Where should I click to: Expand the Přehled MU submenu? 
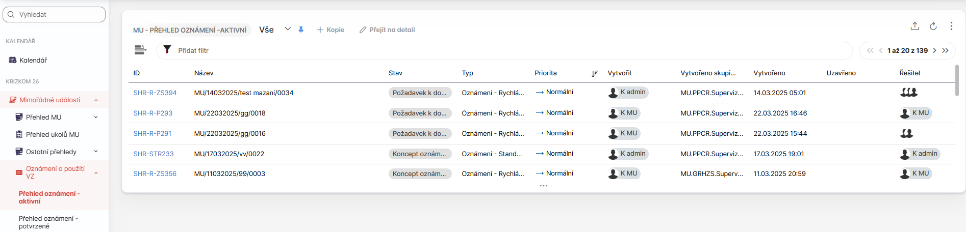coord(96,117)
